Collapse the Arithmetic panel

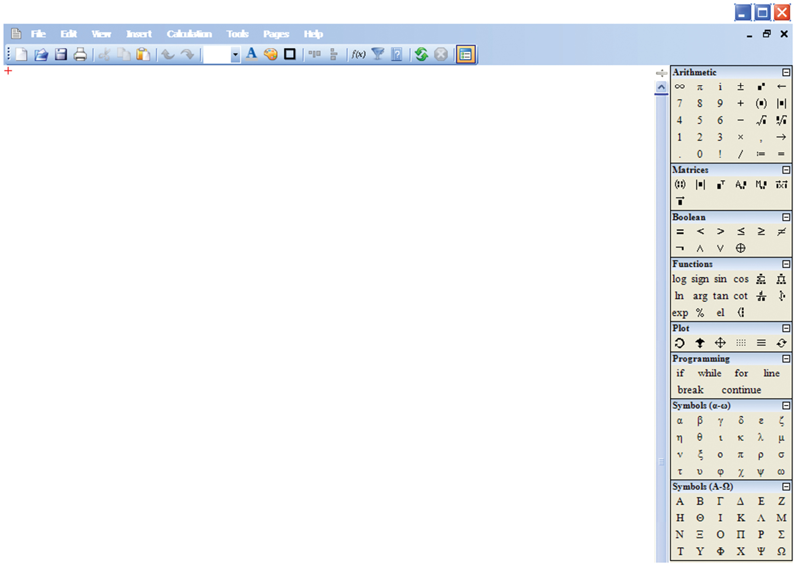(x=786, y=72)
